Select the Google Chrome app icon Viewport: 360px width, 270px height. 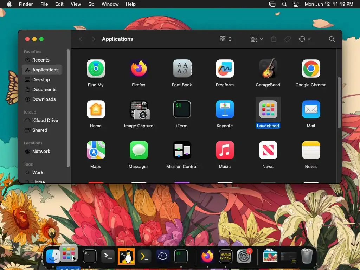point(311,69)
